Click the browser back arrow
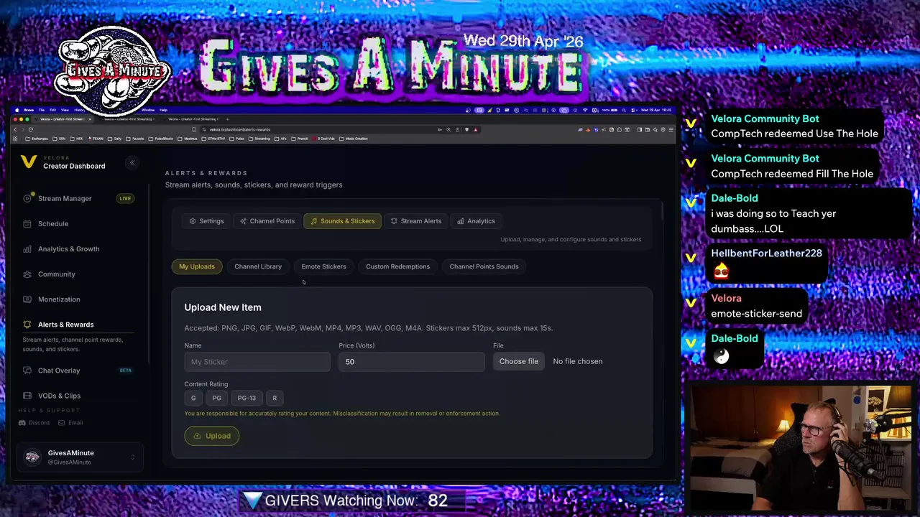This screenshot has height=517, width=920. point(15,130)
